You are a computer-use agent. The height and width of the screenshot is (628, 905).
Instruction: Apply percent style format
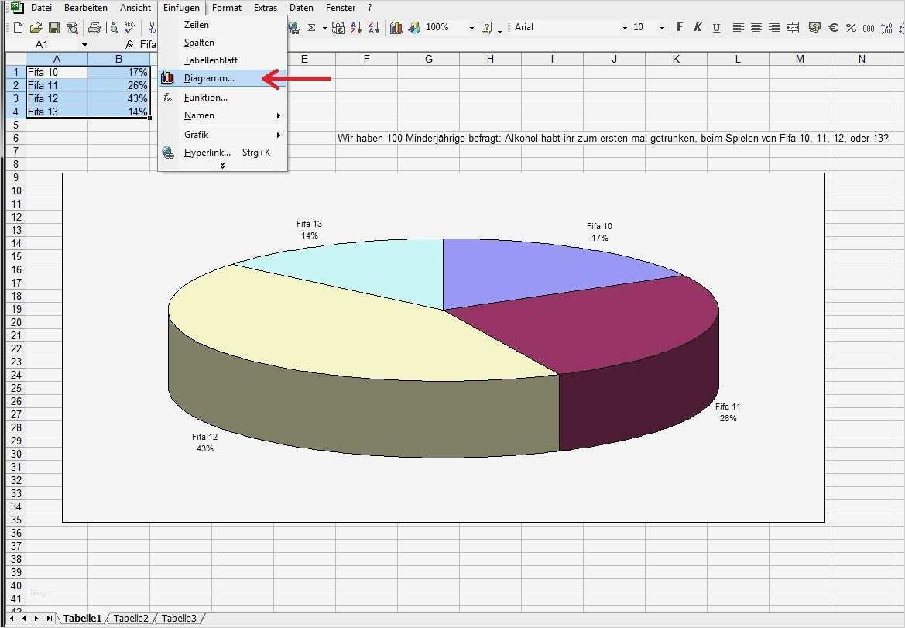(851, 28)
